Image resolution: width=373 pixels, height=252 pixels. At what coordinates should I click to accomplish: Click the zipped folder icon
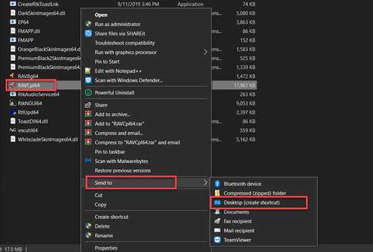tap(217, 193)
